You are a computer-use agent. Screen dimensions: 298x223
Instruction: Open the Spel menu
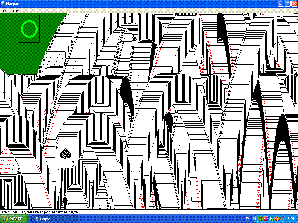click(x=4, y=10)
